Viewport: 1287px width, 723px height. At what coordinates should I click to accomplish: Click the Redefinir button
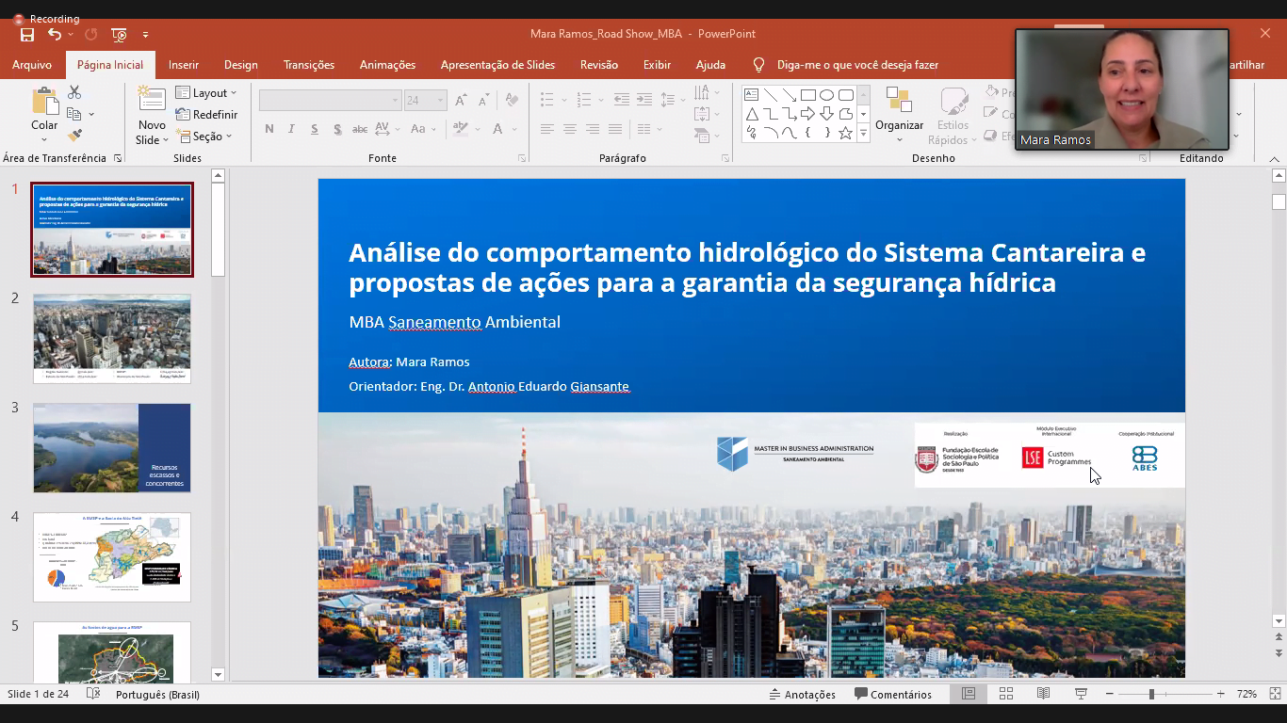click(x=206, y=115)
